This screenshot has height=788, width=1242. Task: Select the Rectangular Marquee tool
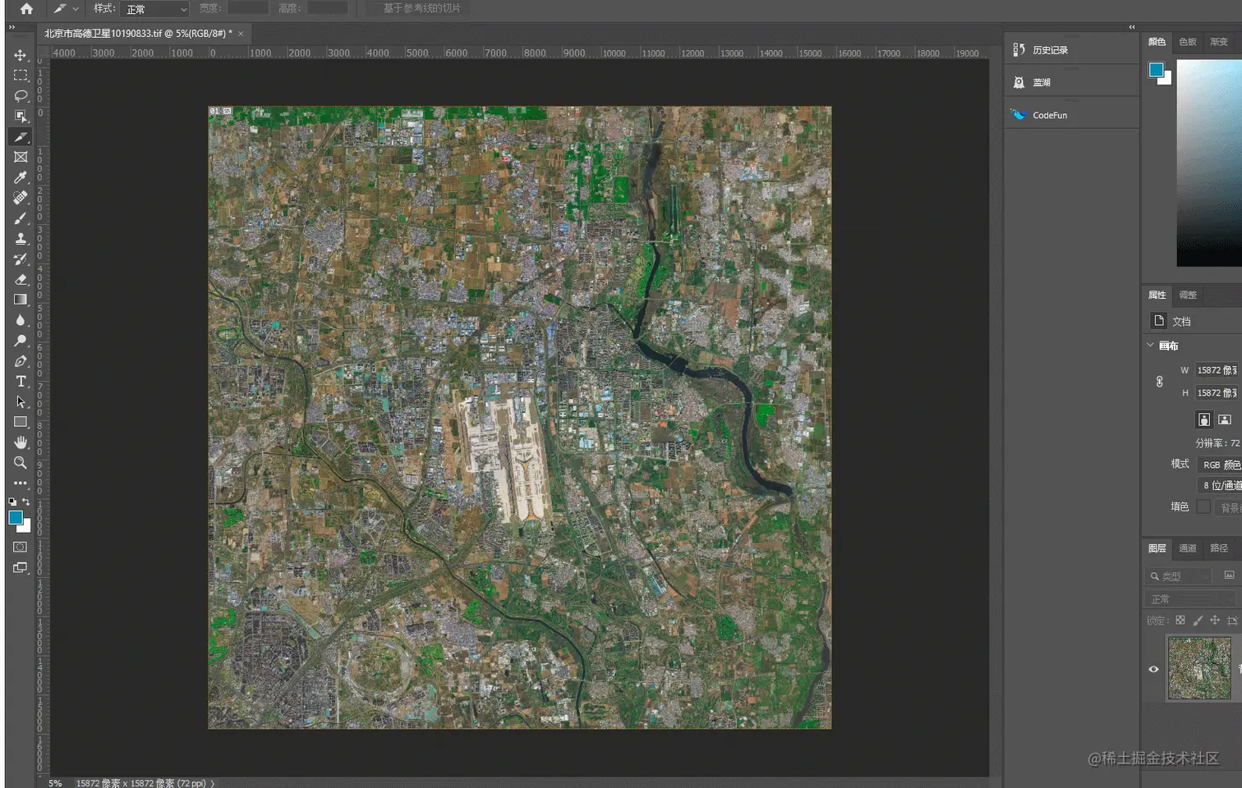tap(21, 76)
